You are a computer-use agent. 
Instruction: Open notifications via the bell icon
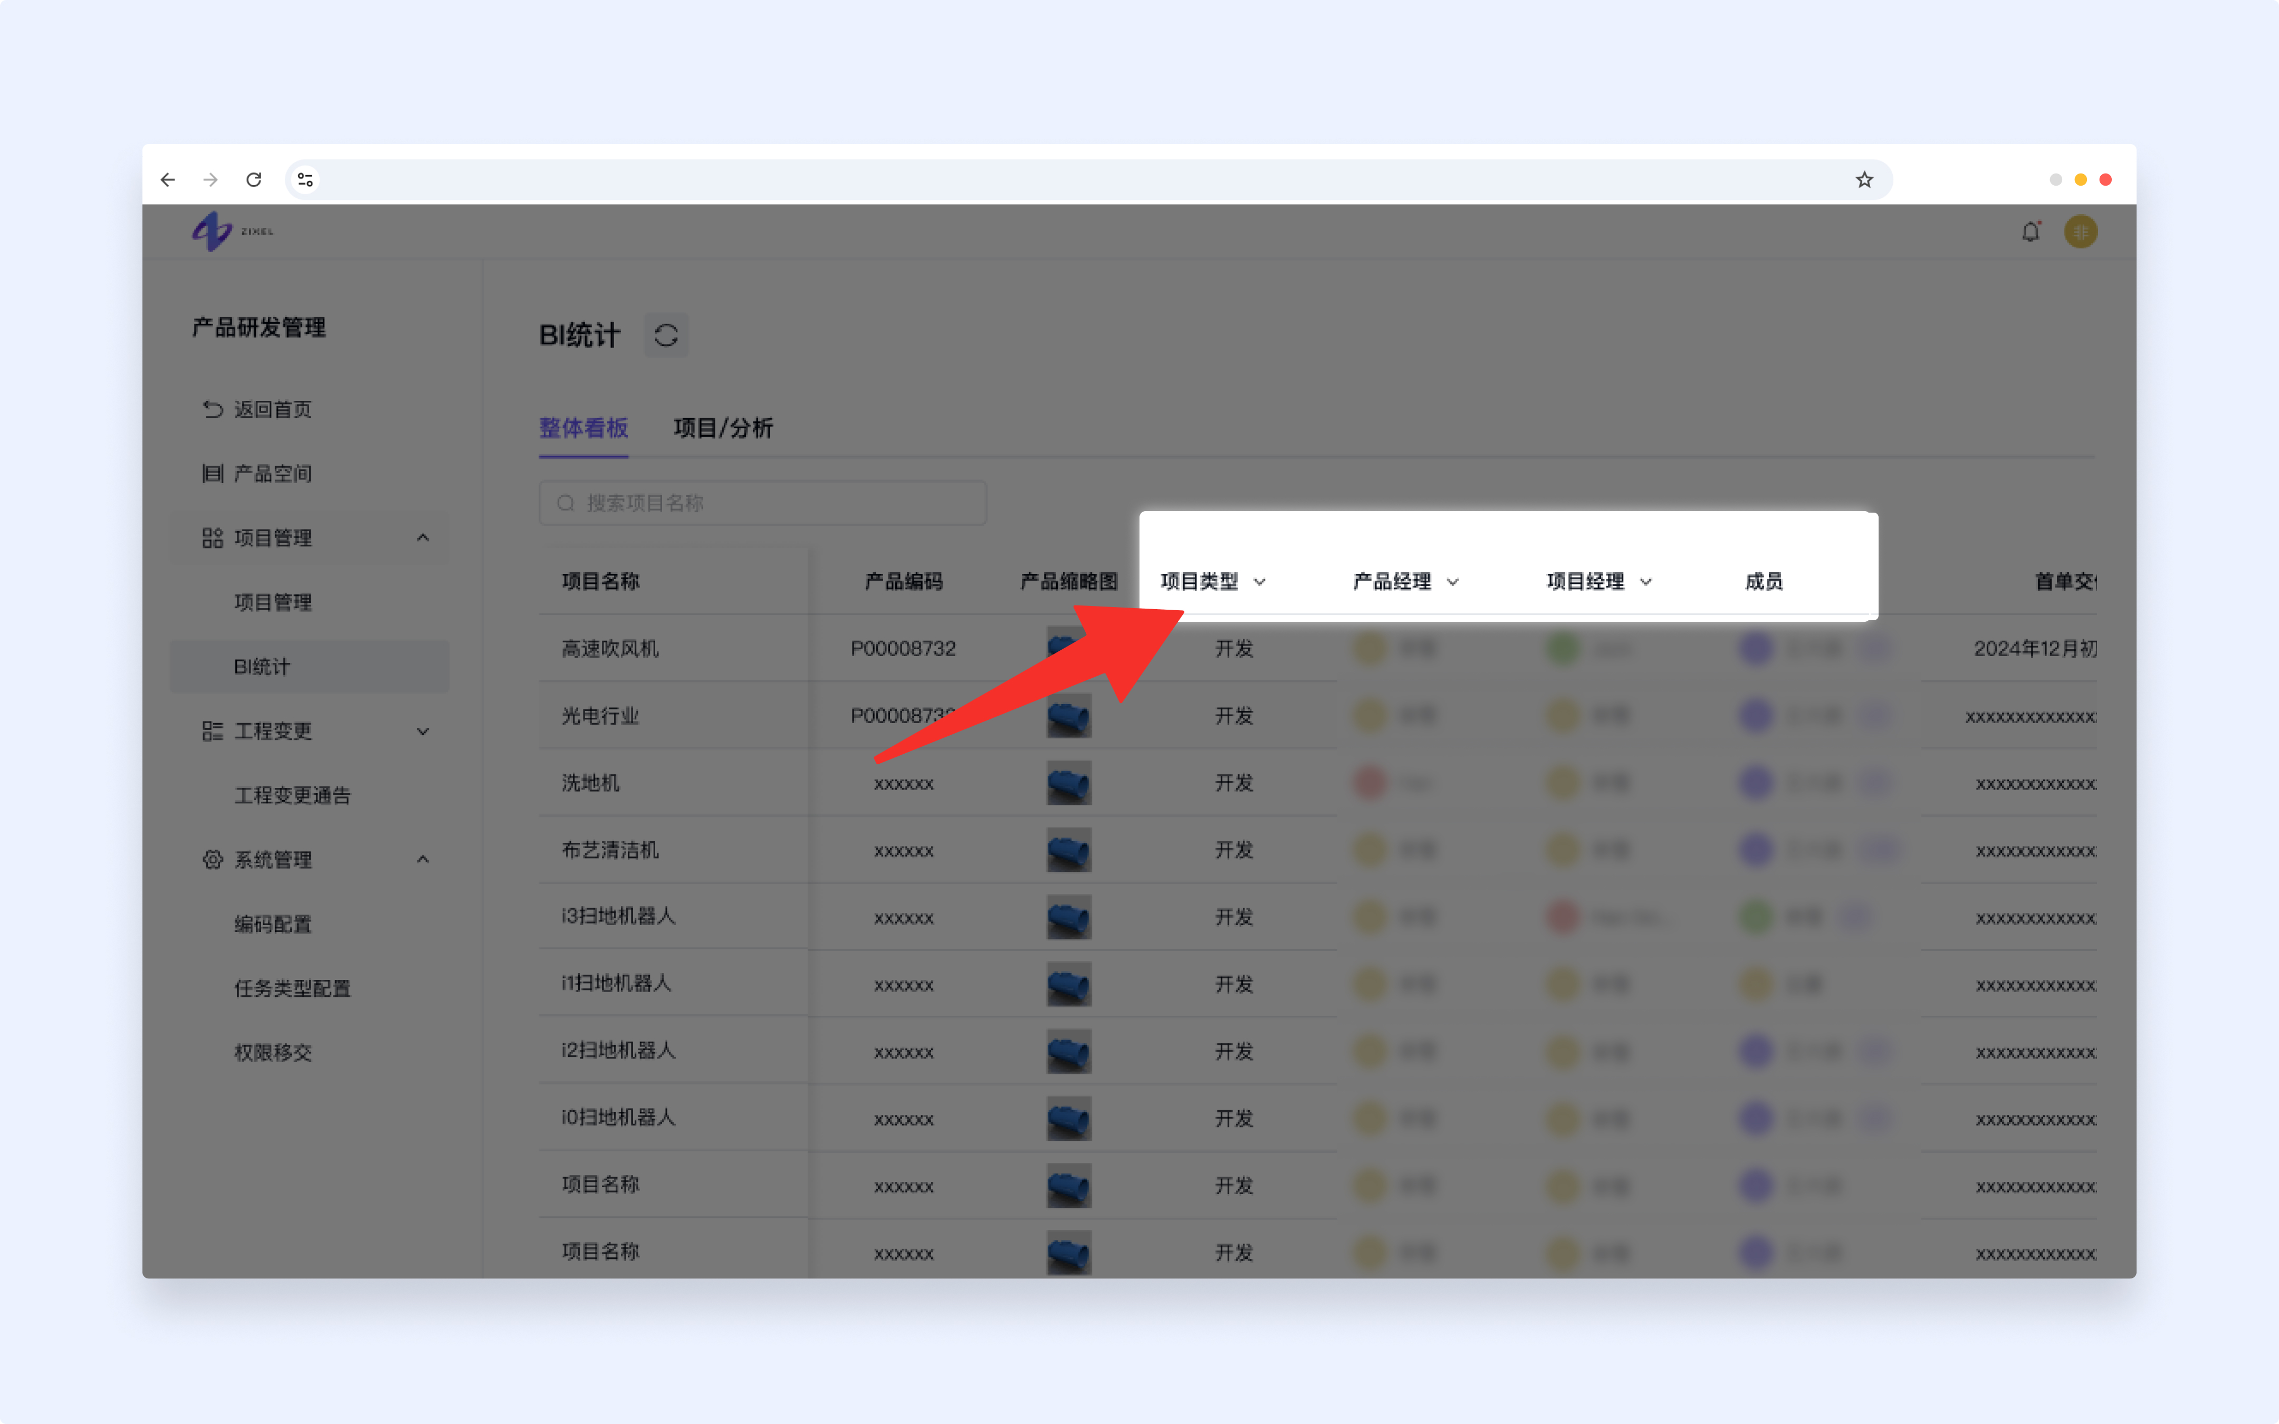(x=2031, y=232)
